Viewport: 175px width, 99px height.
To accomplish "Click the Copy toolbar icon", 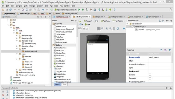I will [x=27, y=10].
